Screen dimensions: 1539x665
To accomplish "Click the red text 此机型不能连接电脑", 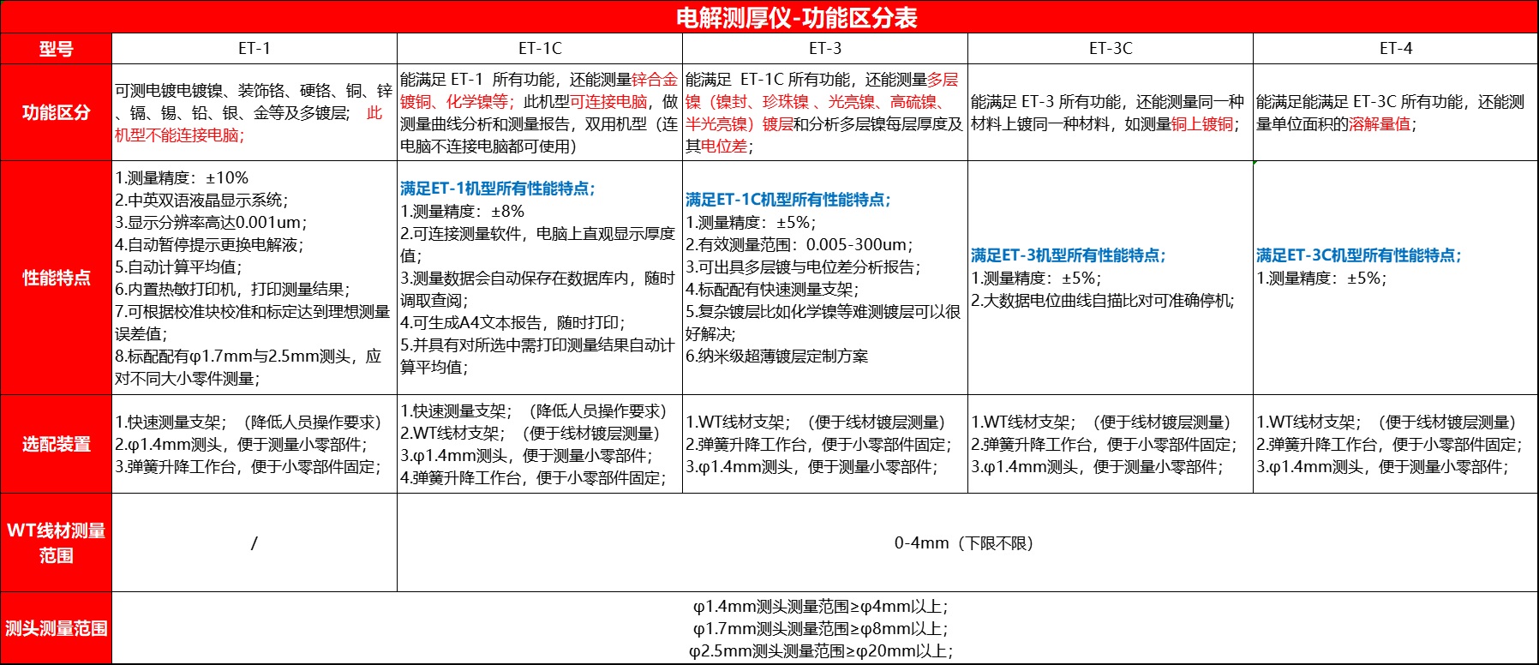I will 180,135.
